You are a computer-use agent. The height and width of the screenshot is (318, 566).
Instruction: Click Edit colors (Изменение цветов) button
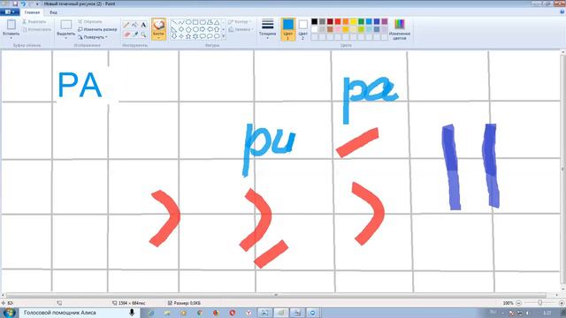pyautogui.click(x=399, y=29)
